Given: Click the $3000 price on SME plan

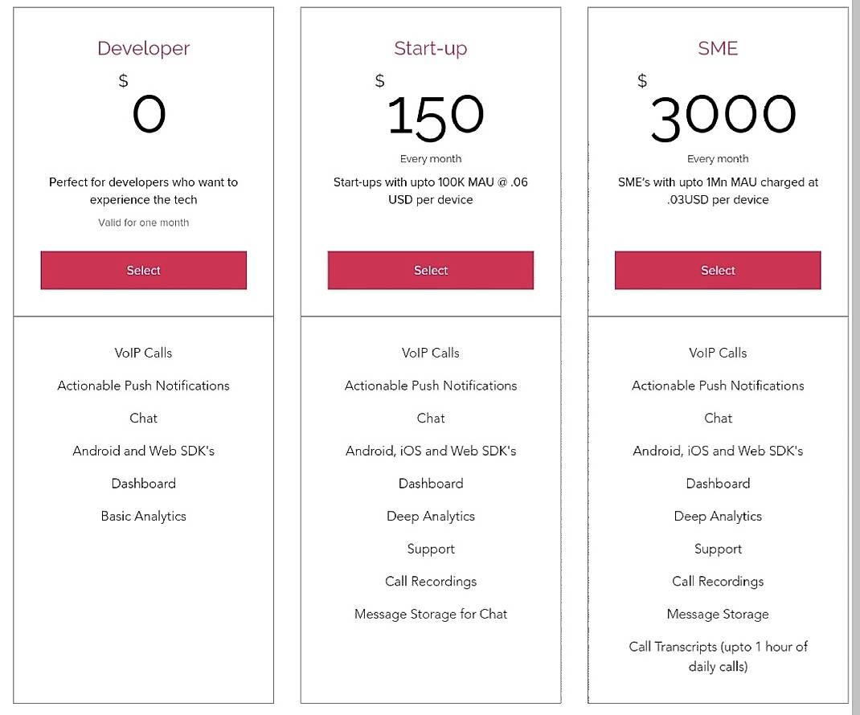Looking at the screenshot, I should pos(719,116).
